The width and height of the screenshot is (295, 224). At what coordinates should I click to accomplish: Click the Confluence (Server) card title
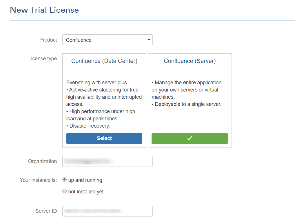(x=190, y=61)
